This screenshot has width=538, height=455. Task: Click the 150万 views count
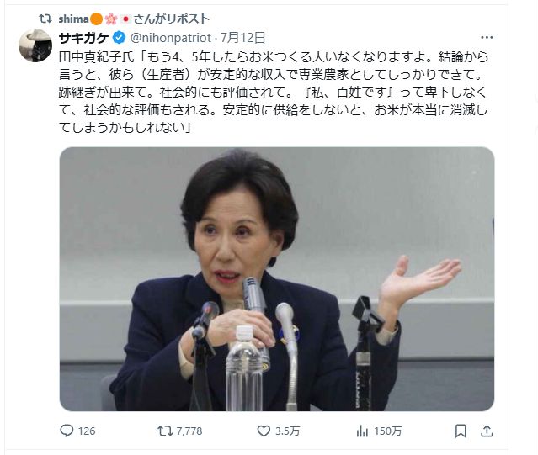coord(388,431)
